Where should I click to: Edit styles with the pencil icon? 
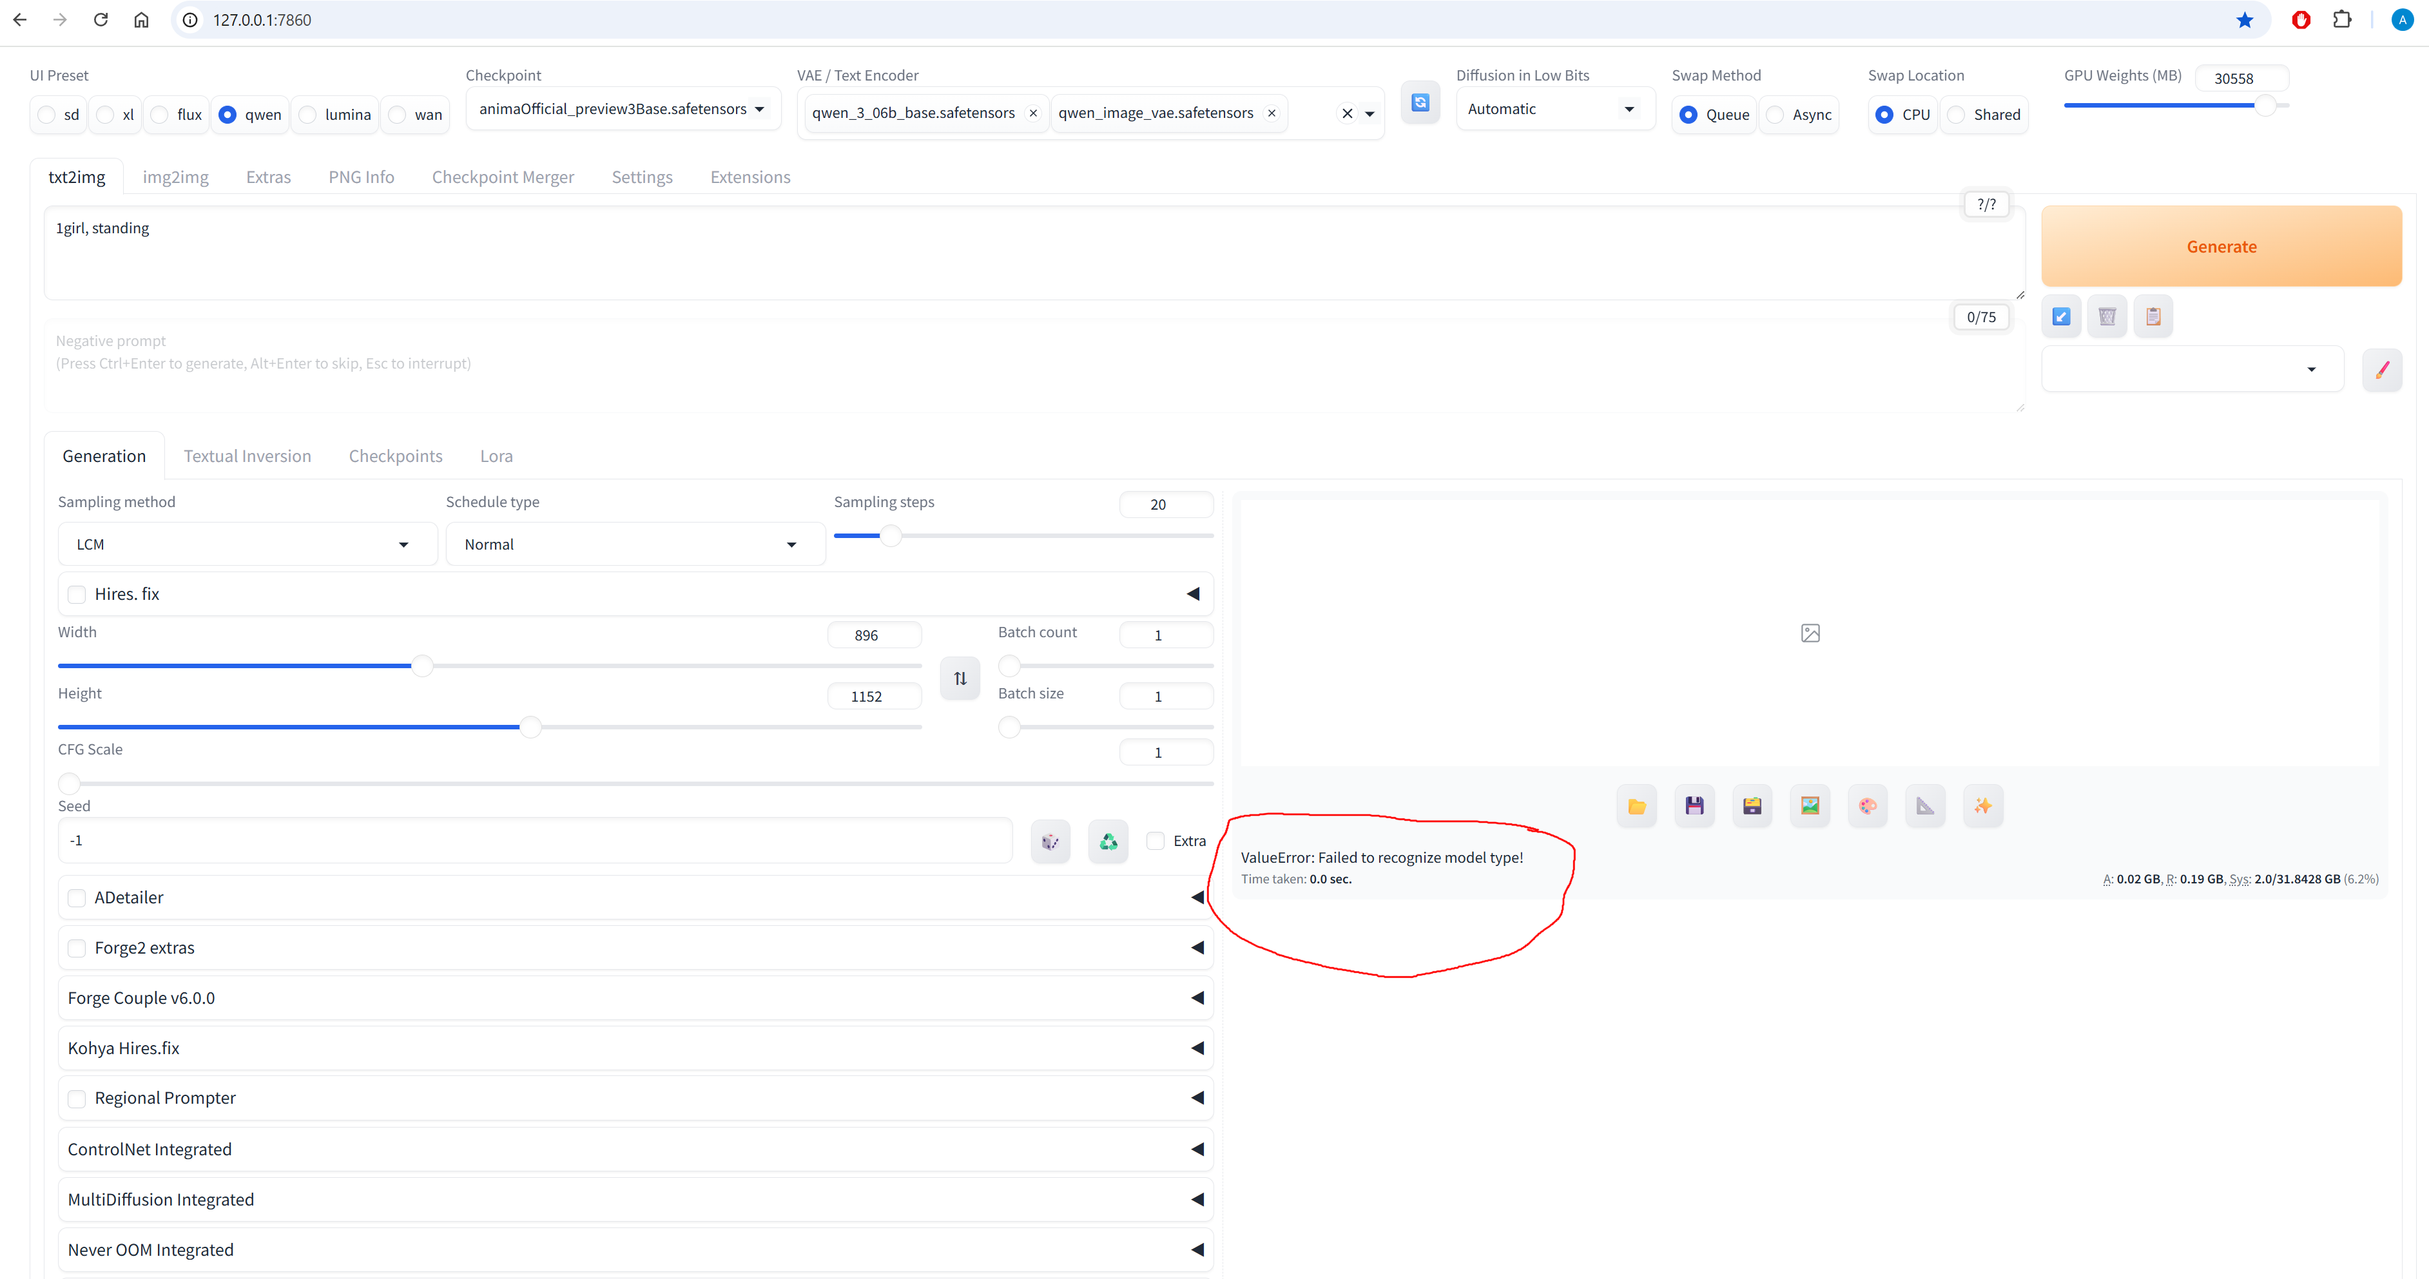coord(2383,369)
